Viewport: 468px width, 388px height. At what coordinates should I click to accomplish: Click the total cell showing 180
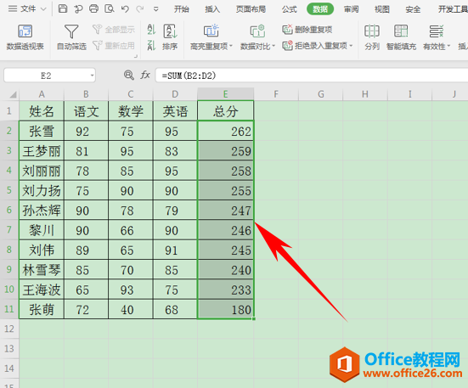pos(226,310)
